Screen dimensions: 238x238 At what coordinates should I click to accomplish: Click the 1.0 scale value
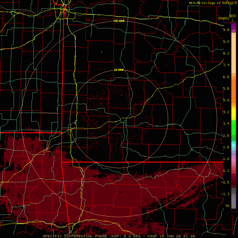pyautogui.click(x=226, y=159)
